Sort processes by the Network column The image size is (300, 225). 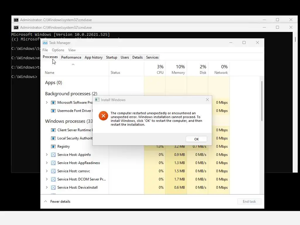pyautogui.click(x=219, y=69)
